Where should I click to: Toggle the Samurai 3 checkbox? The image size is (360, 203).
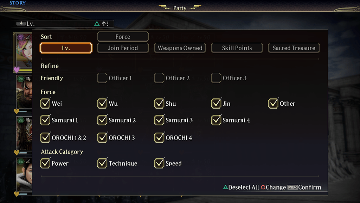159,120
